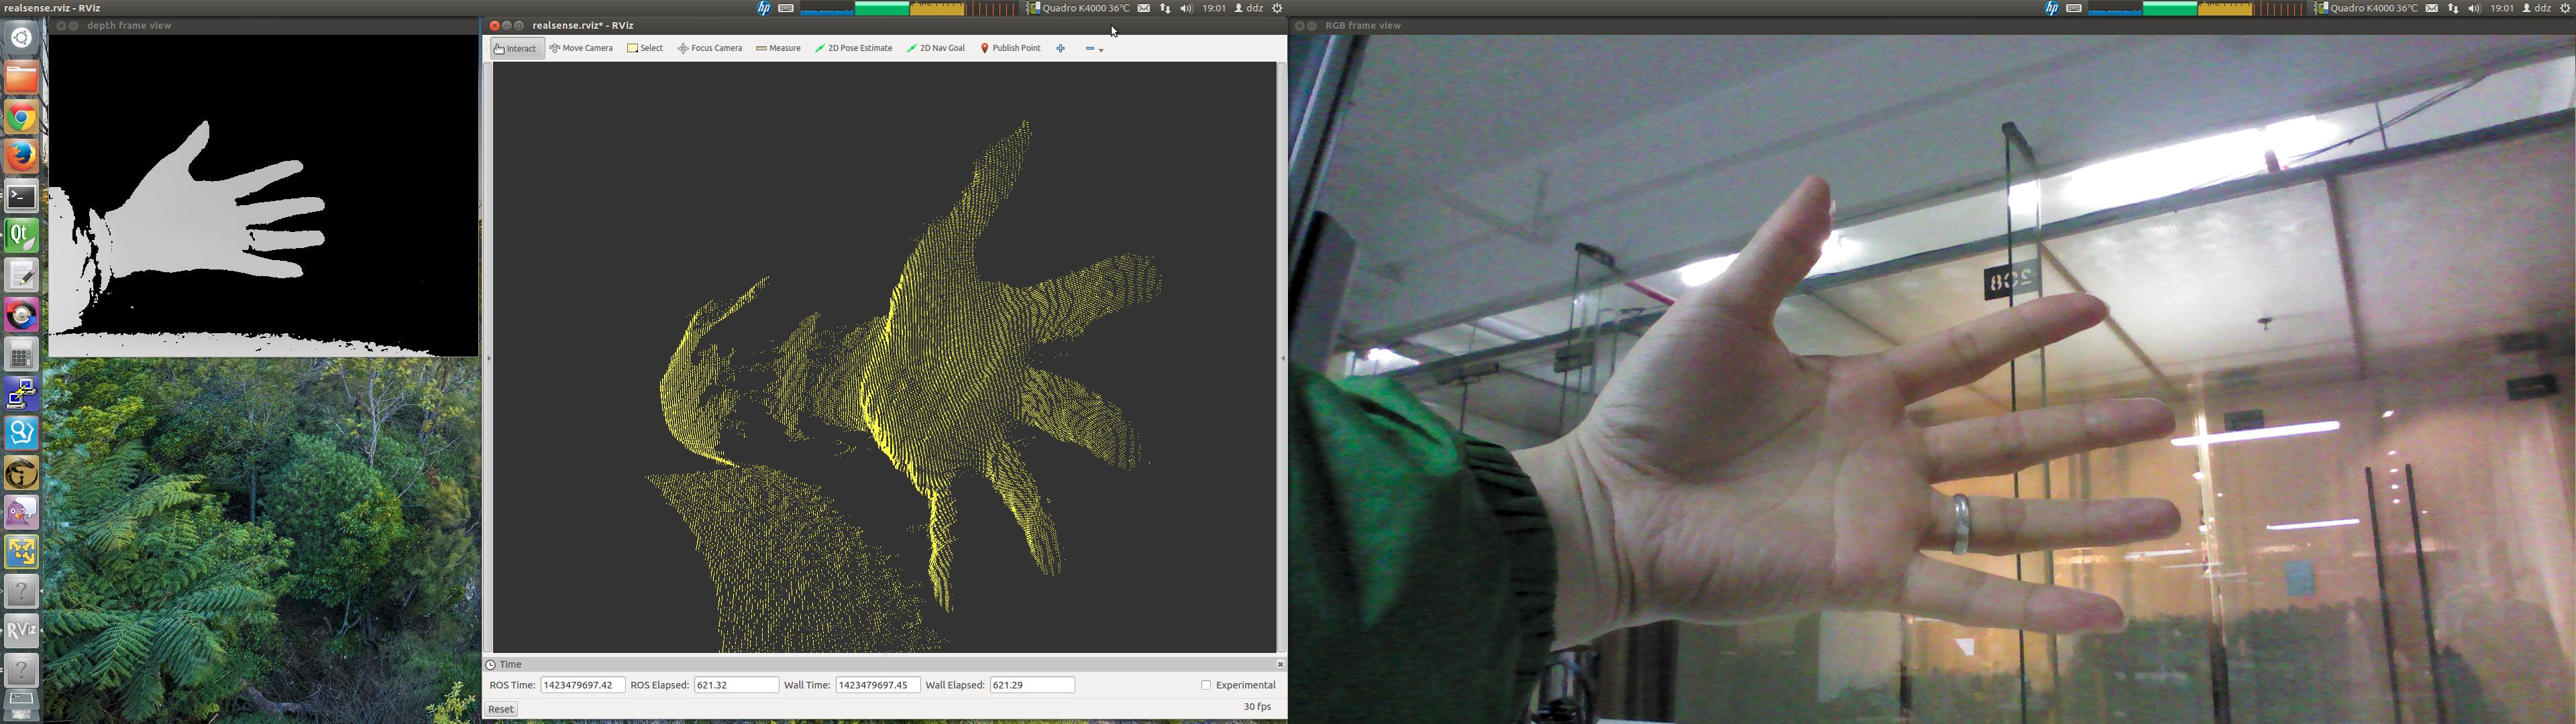Open the remove tool minus dropdown
Image resolution: width=2576 pixels, height=724 pixels.
(1094, 48)
